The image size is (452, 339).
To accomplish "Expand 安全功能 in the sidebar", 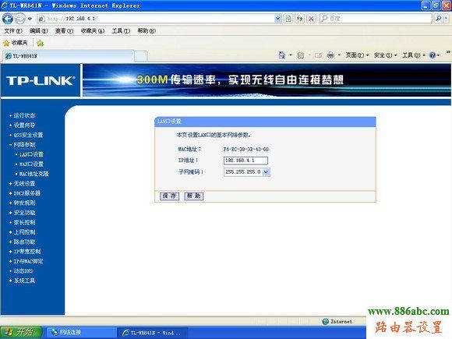I will pyautogui.click(x=24, y=213).
